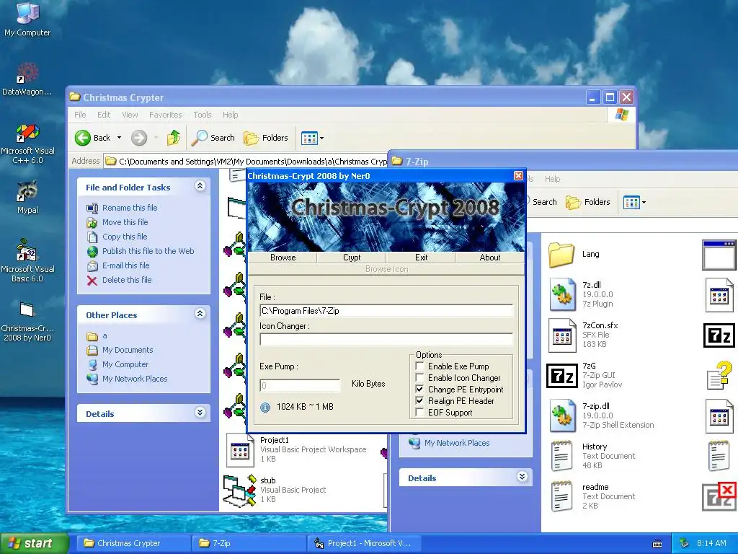
Task: Go Back in Christmas Crypter window
Action: (93, 138)
